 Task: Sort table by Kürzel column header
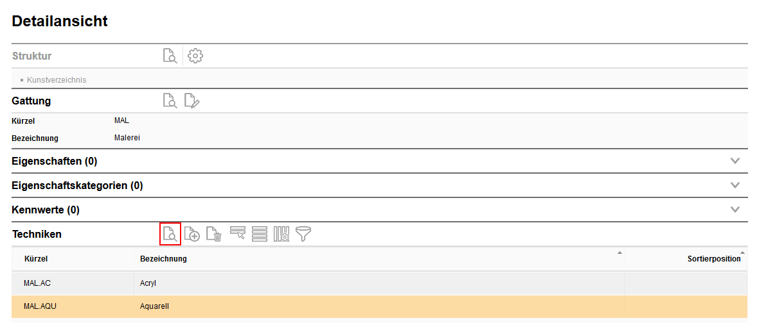37,259
